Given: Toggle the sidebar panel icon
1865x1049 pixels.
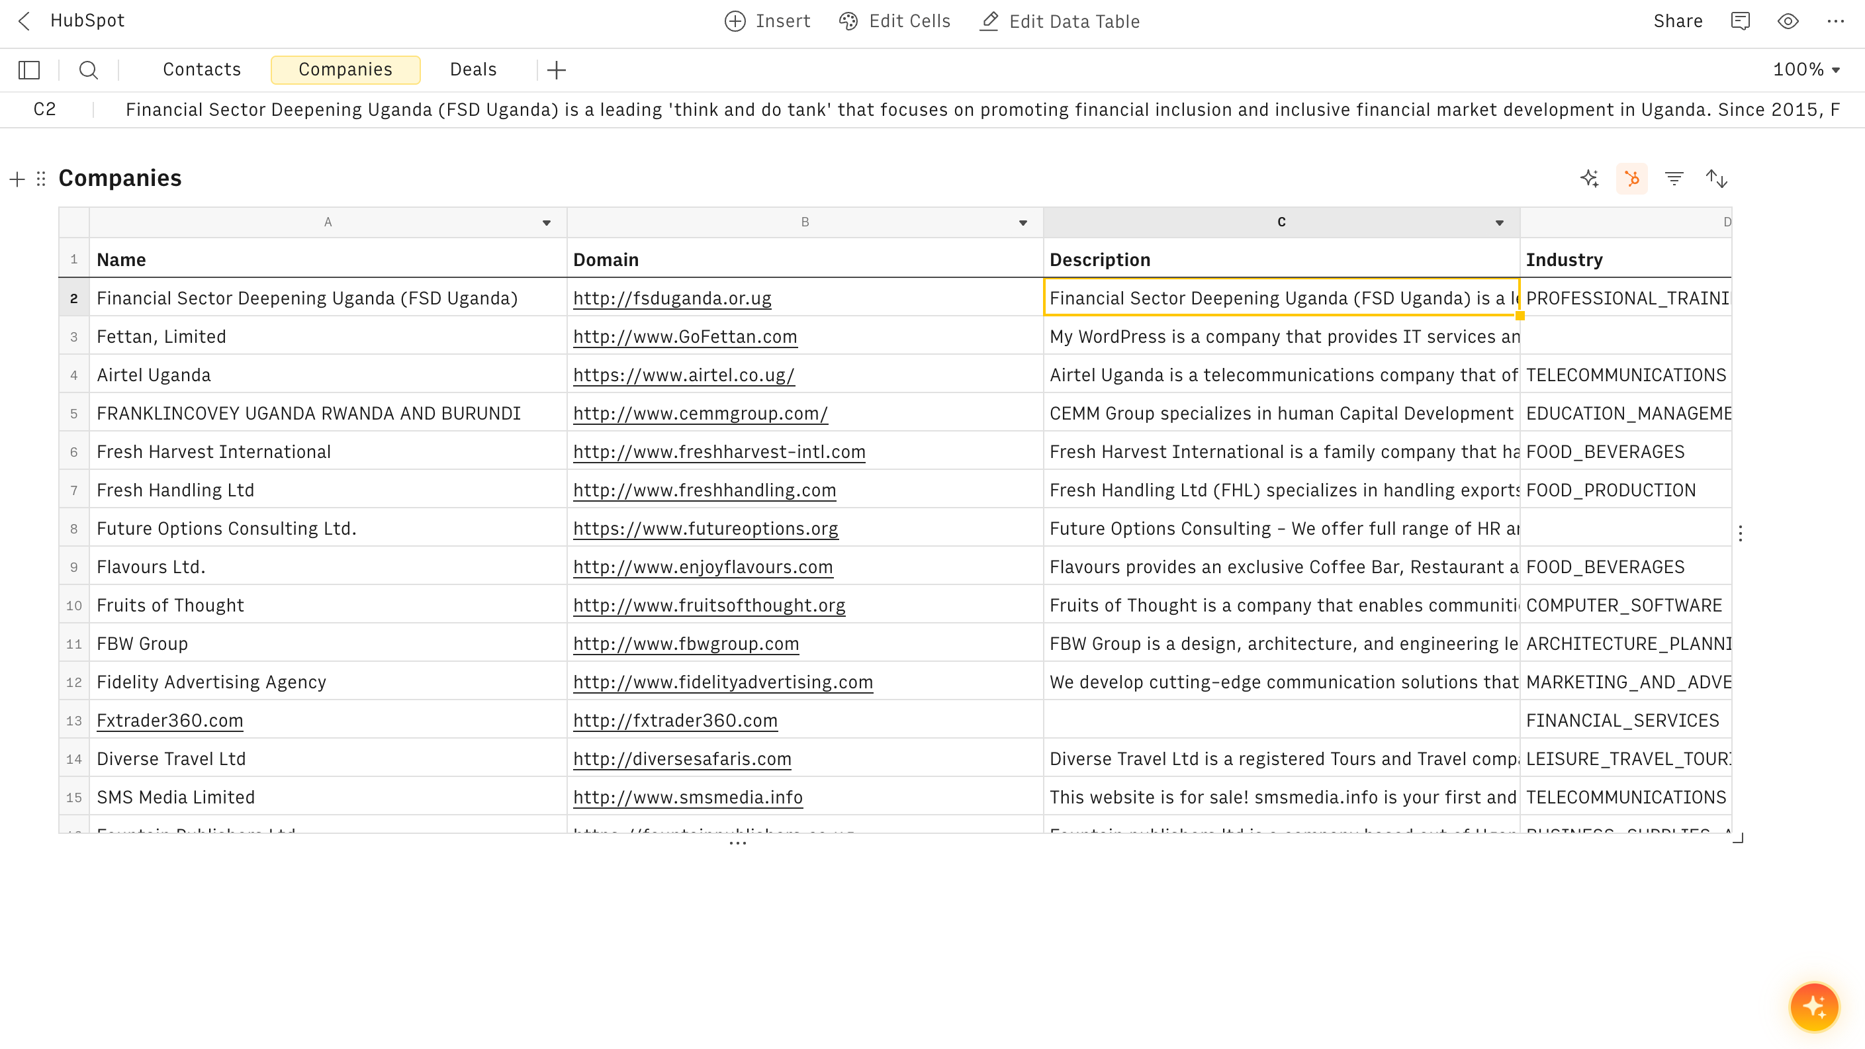Looking at the screenshot, I should [x=29, y=69].
